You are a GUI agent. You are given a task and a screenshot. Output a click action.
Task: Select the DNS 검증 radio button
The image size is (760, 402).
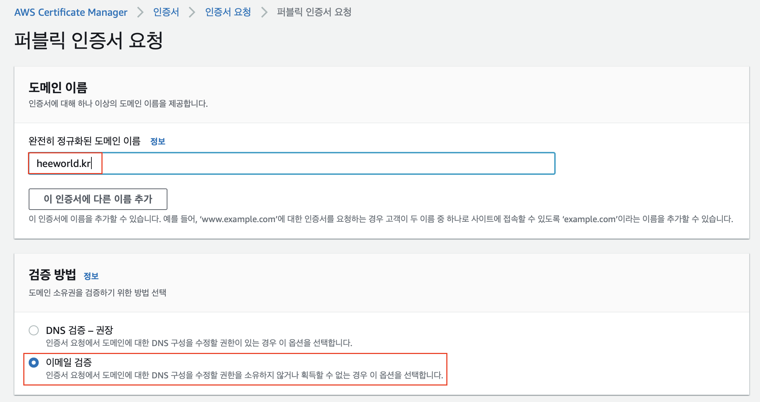pyautogui.click(x=34, y=330)
